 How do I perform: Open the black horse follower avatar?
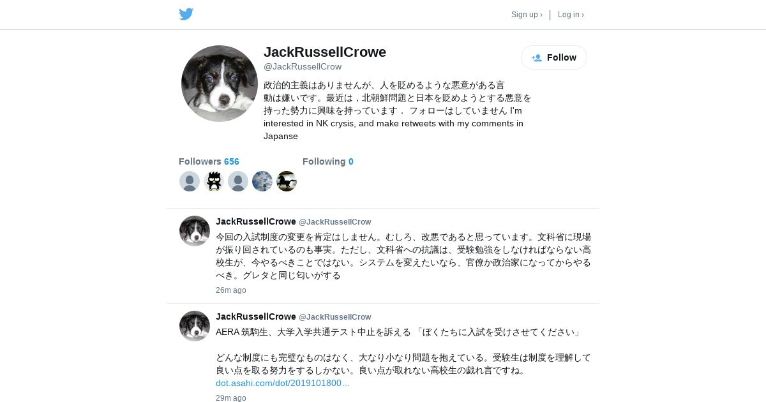287,181
